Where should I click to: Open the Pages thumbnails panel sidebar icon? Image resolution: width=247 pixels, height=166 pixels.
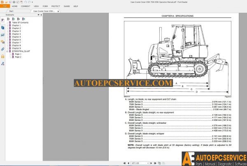coord(3,28)
